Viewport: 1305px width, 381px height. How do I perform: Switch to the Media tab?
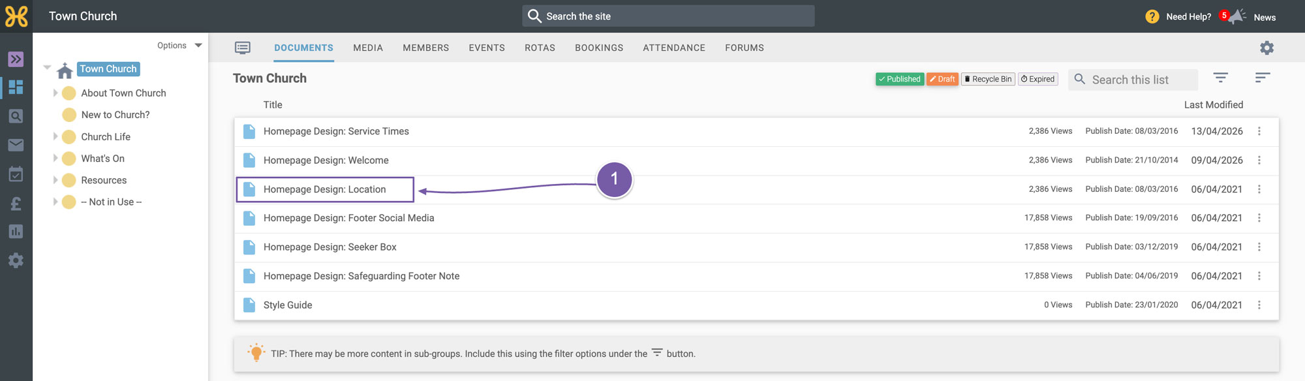pos(368,48)
